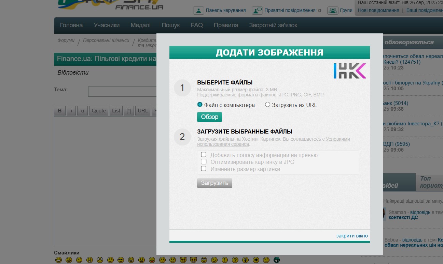Insert the first laughing smiley in the row
443x264 pixels.
pyautogui.click(x=58, y=260)
